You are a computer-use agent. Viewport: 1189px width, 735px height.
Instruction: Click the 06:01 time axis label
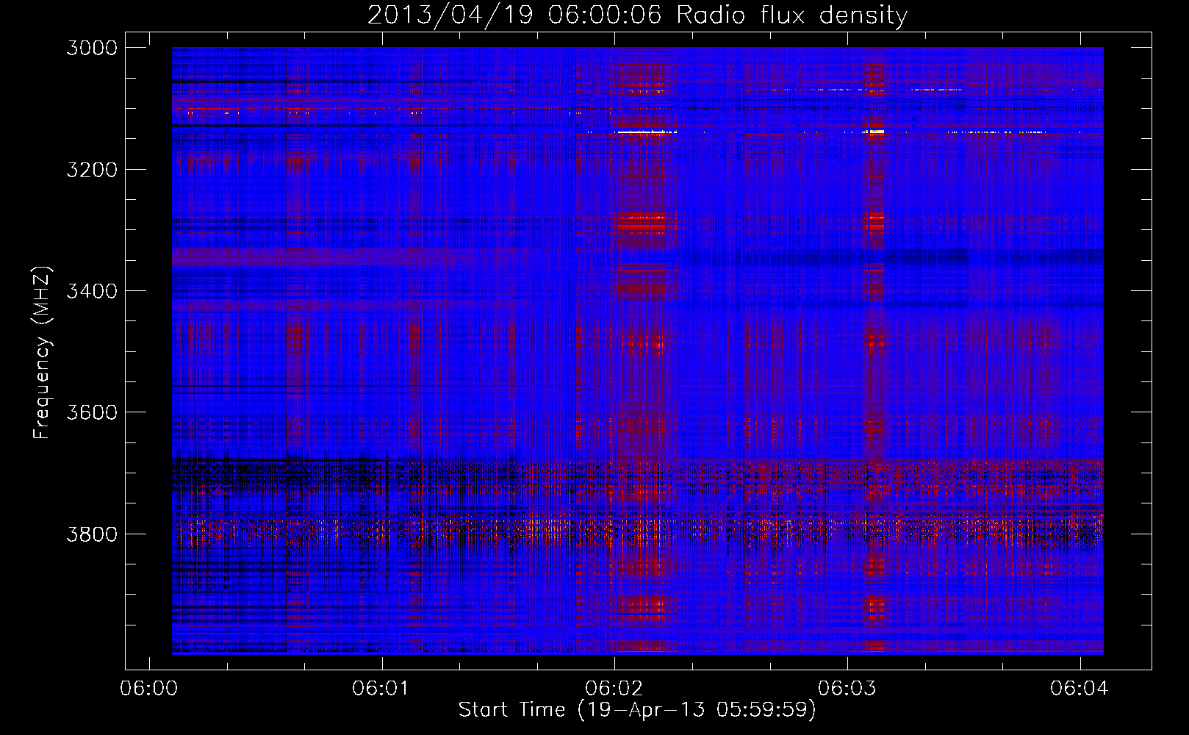coord(381,689)
